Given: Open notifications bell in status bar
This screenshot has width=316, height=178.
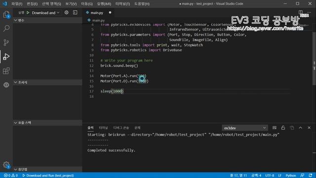Looking at the screenshot, I should (311, 176).
